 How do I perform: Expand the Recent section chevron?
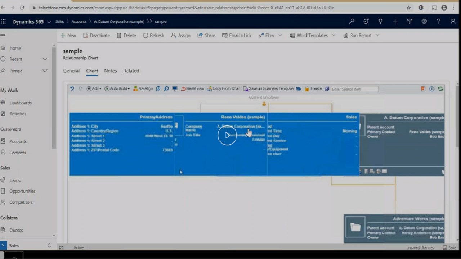coord(45,59)
